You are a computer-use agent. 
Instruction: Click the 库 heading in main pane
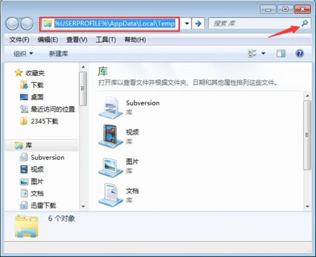(103, 72)
